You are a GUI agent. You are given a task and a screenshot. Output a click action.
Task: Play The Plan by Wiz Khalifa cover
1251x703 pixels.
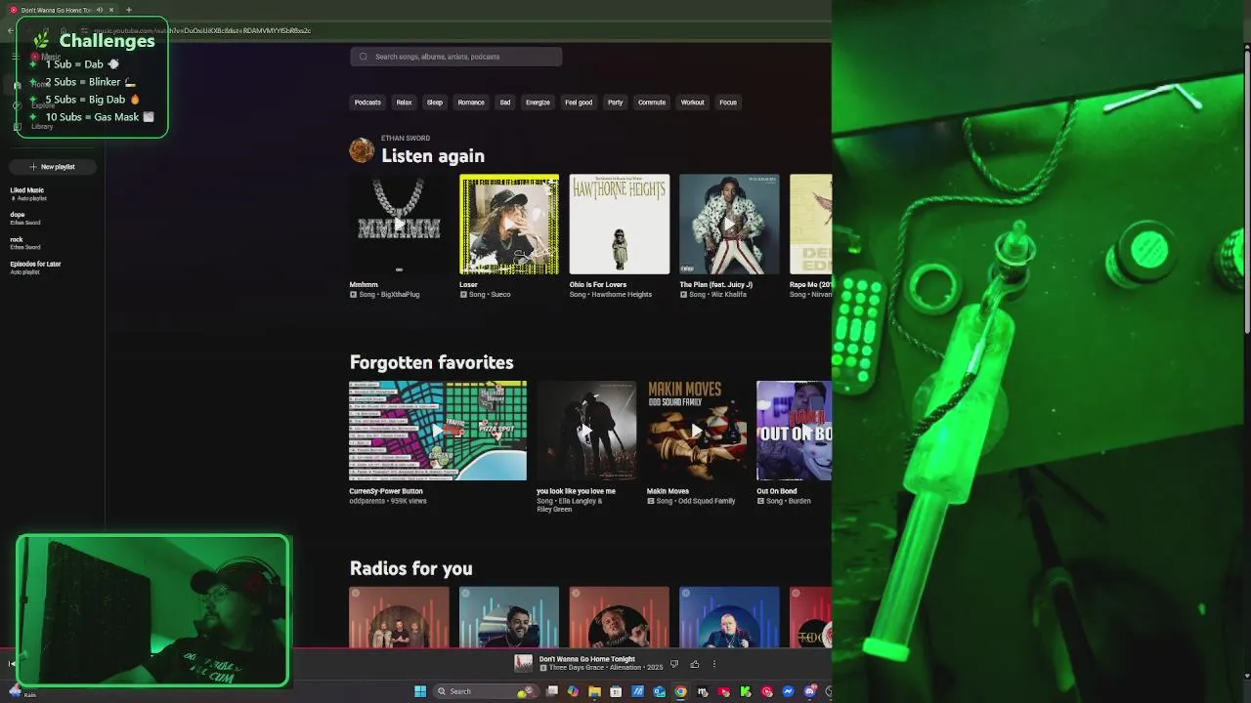coord(729,225)
